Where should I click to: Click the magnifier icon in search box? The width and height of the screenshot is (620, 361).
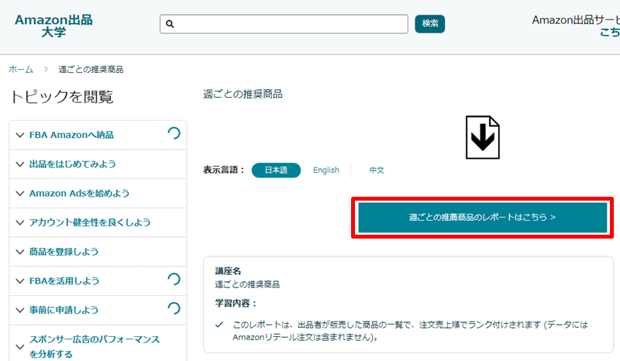170,24
